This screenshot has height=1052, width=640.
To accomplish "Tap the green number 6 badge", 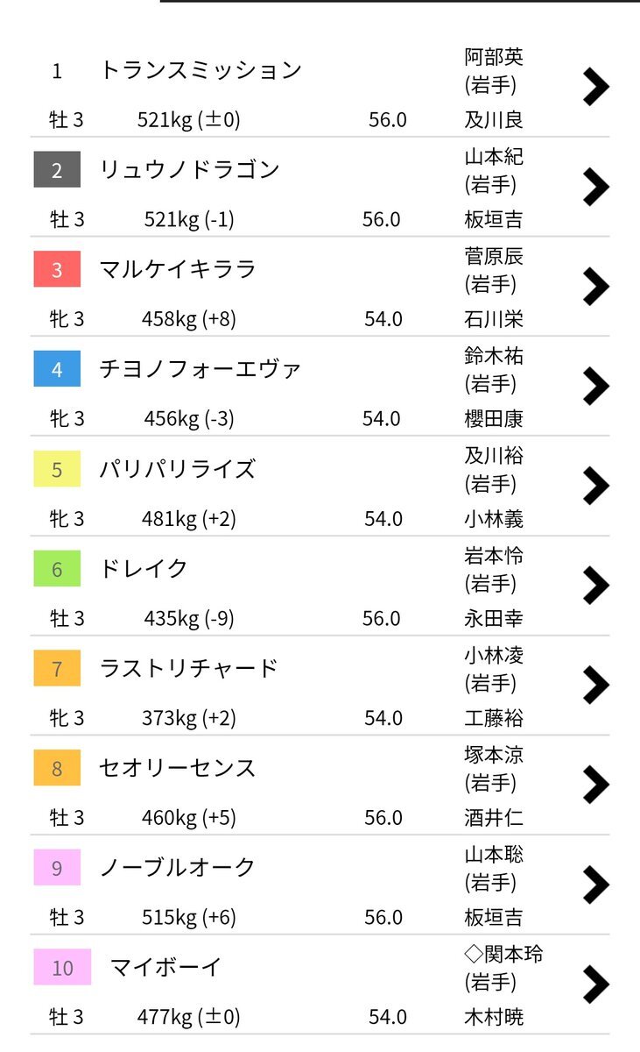I will click(x=57, y=569).
